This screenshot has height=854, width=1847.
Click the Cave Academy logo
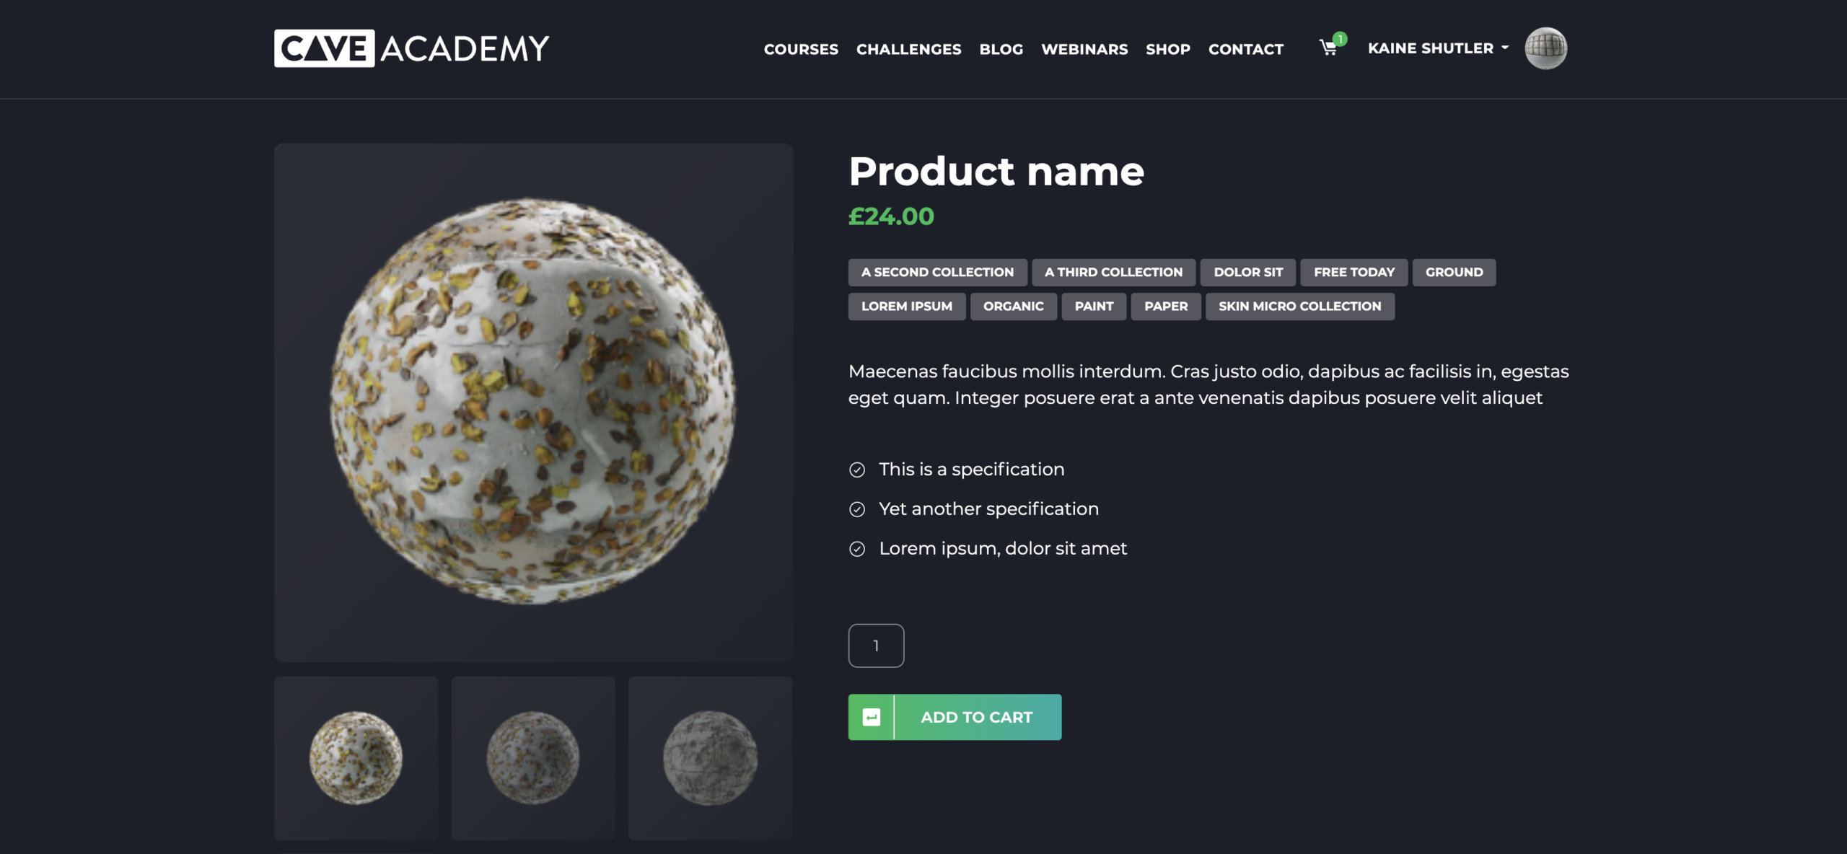[x=411, y=48]
